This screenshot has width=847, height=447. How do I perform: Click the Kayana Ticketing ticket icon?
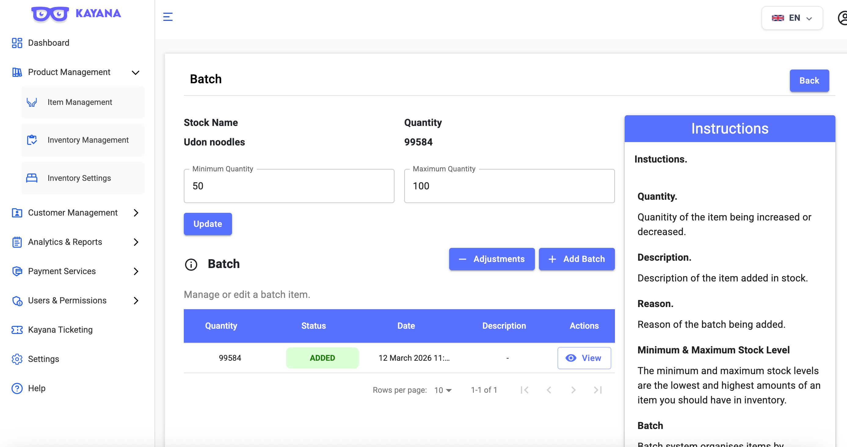point(17,330)
